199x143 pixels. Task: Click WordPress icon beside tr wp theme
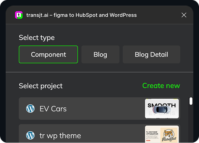click(30, 135)
